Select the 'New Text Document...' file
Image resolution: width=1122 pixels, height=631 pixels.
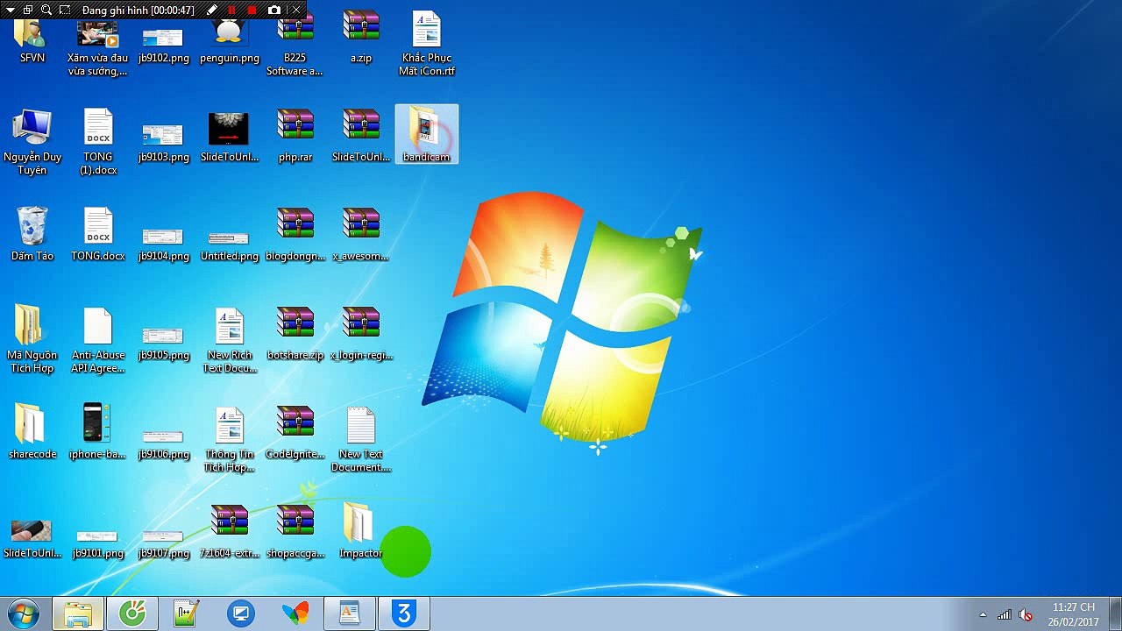361,439
